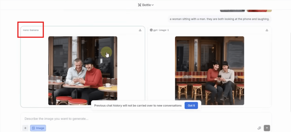The image size is (291, 132).
Task: Expand the Battle mode dropdown chevron
Action: pyautogui.click(x=153, y=5)
